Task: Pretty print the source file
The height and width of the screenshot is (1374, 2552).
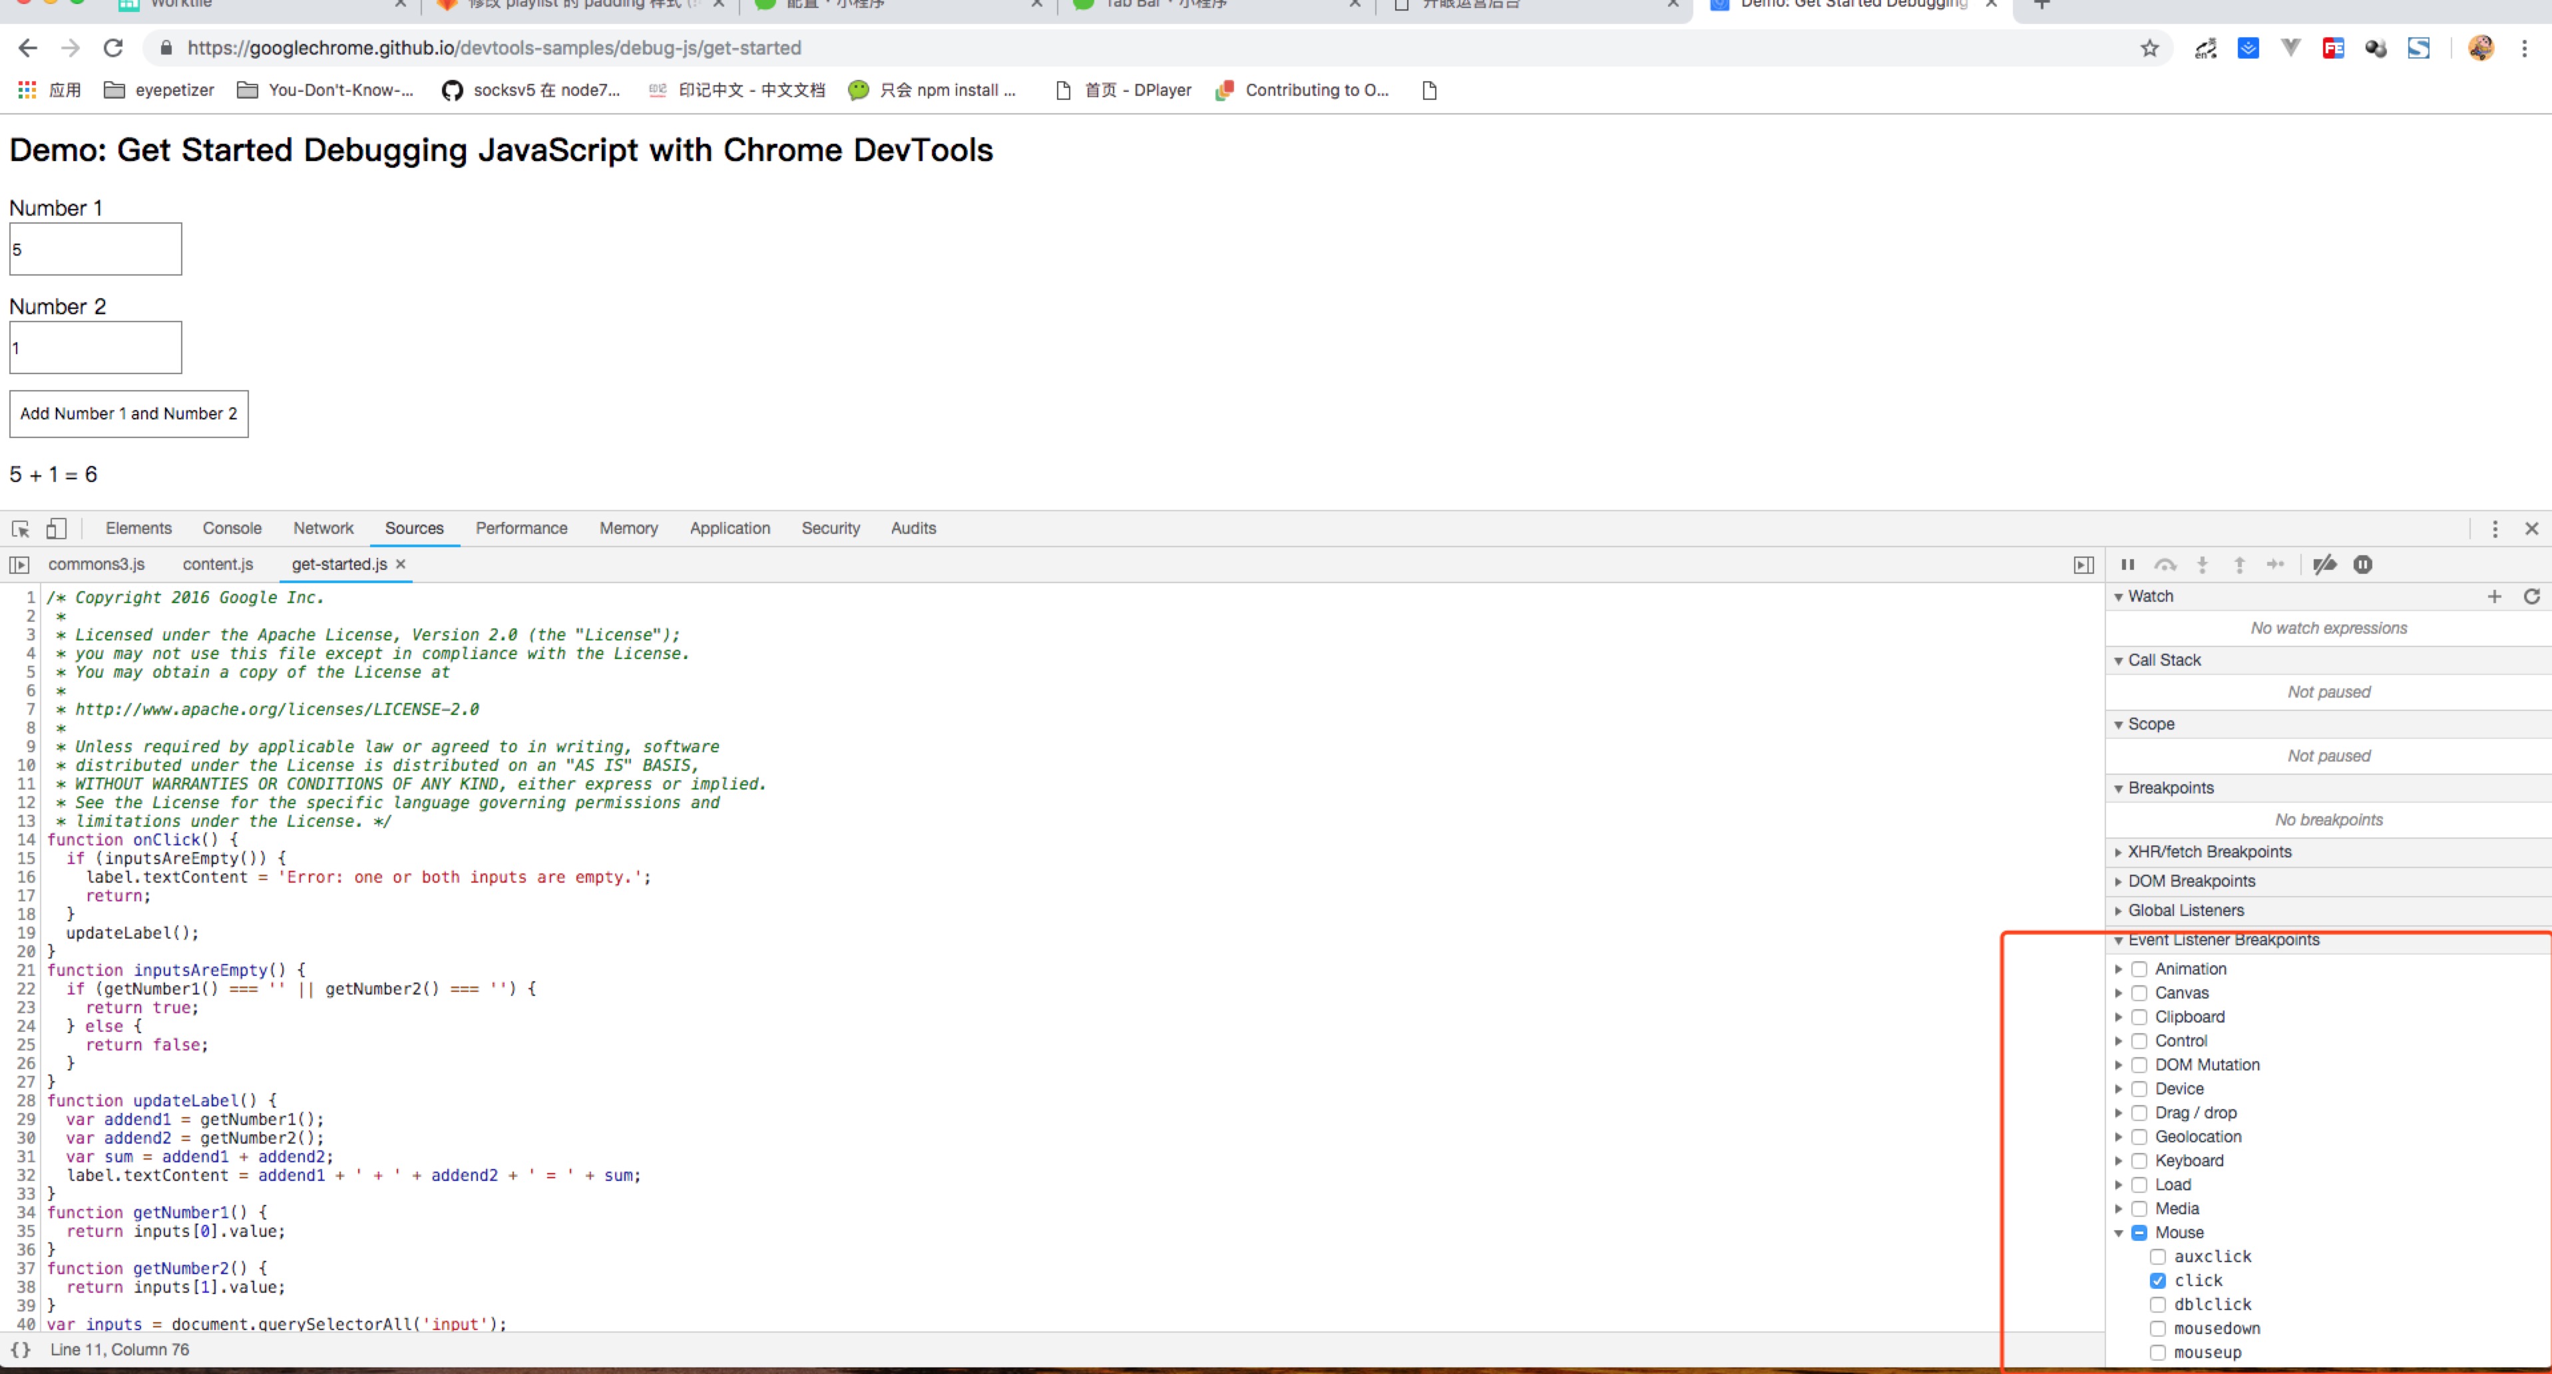Action: pyautogui.click(x=20, y=1349)
